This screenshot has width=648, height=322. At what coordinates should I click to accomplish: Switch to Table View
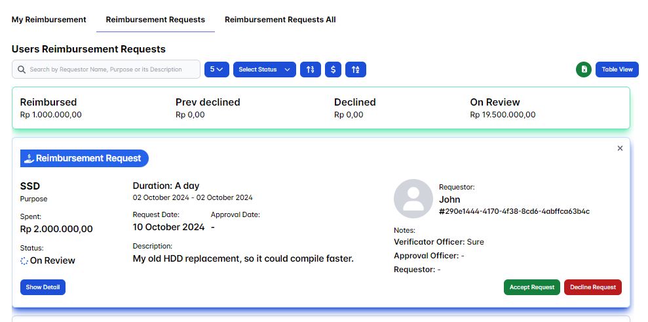coord(617,70)
